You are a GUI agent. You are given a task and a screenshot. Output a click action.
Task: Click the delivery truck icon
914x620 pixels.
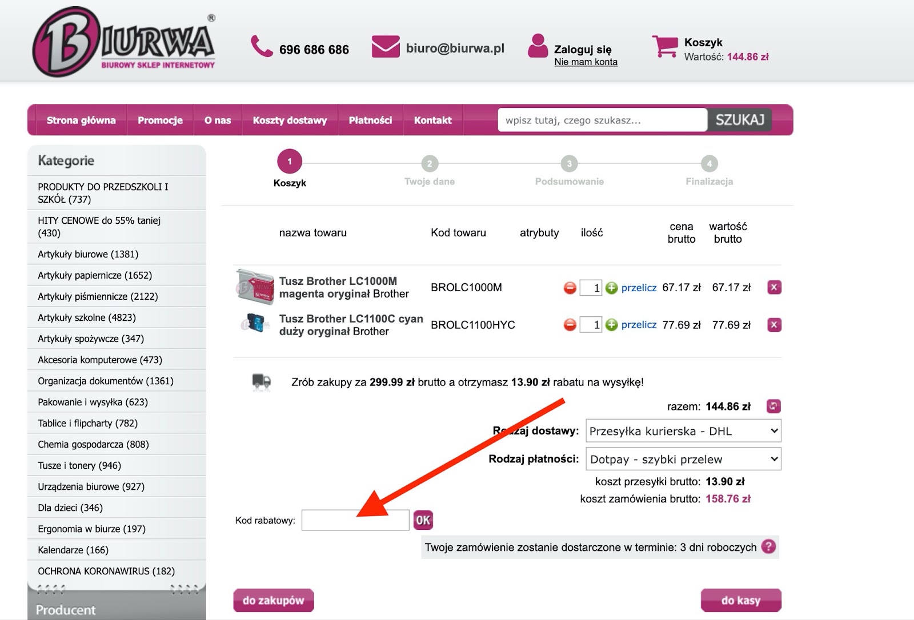click(x=262, y=382)
